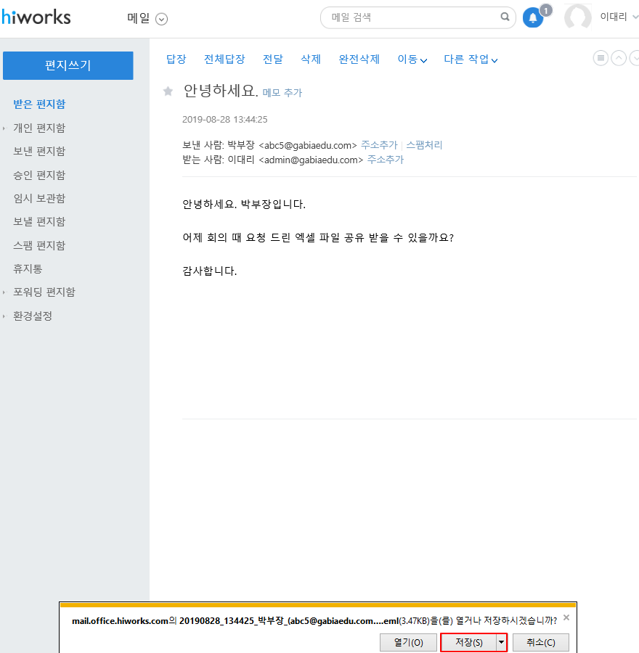Open 승인 편지함 folder

[x=39, y=175]
